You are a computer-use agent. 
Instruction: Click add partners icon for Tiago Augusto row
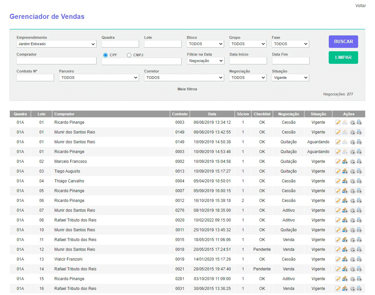coord(345,171)
